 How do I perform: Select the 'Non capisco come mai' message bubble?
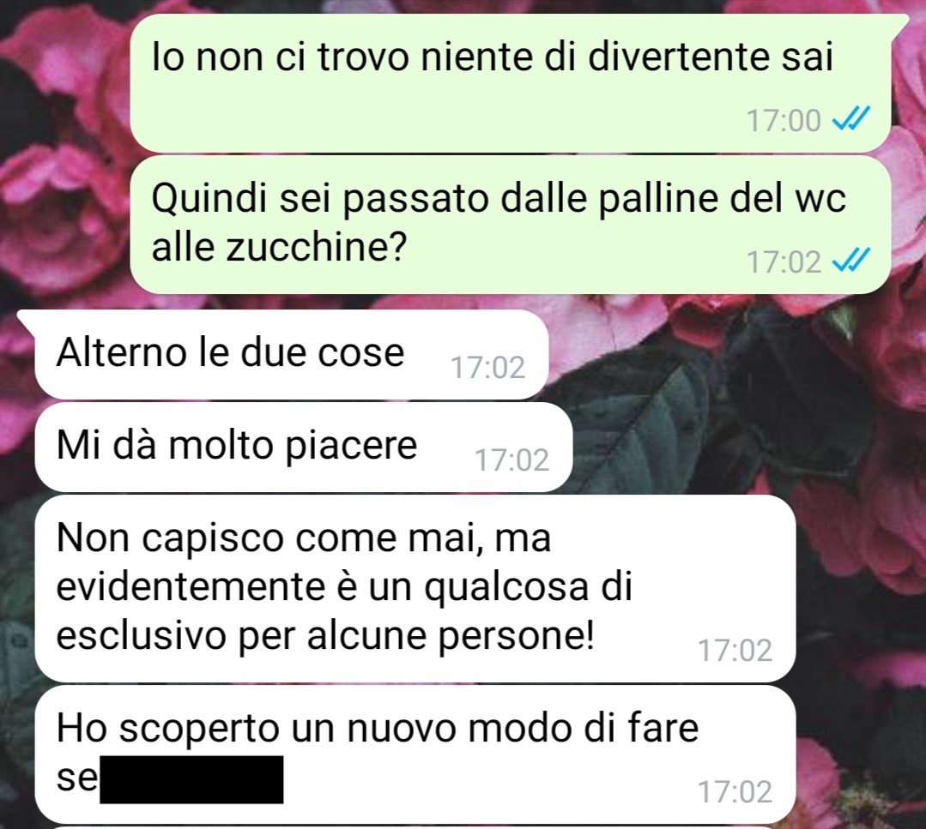pyautogui.click(x=415, y=588)
